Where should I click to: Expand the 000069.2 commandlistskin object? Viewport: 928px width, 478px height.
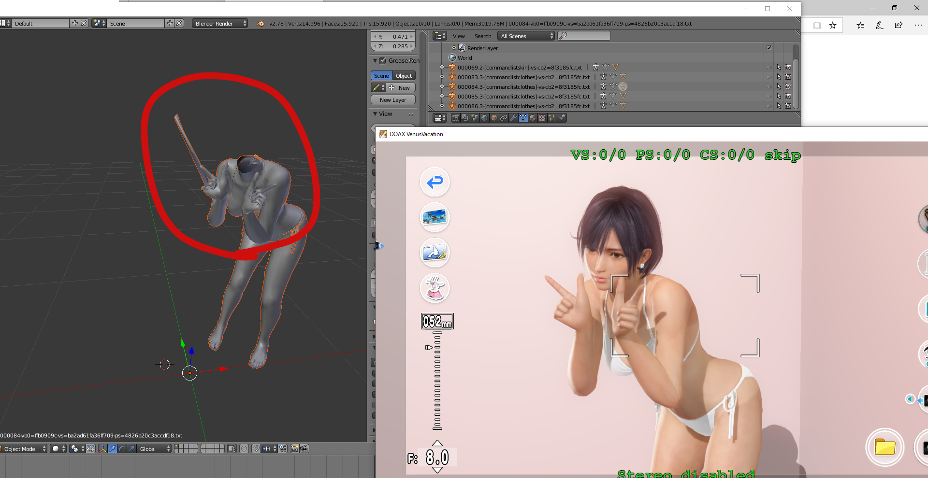(x=442, y=67)
